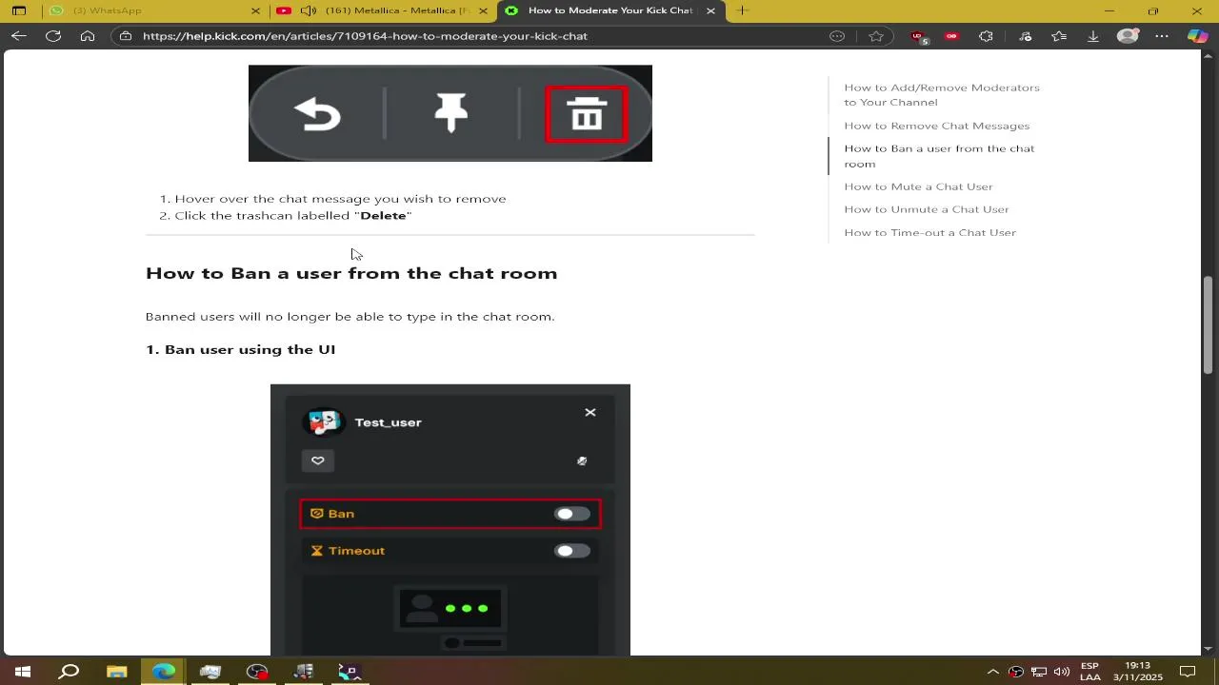Click the trashcan Delete icon in the image

(x=587, y=114)
